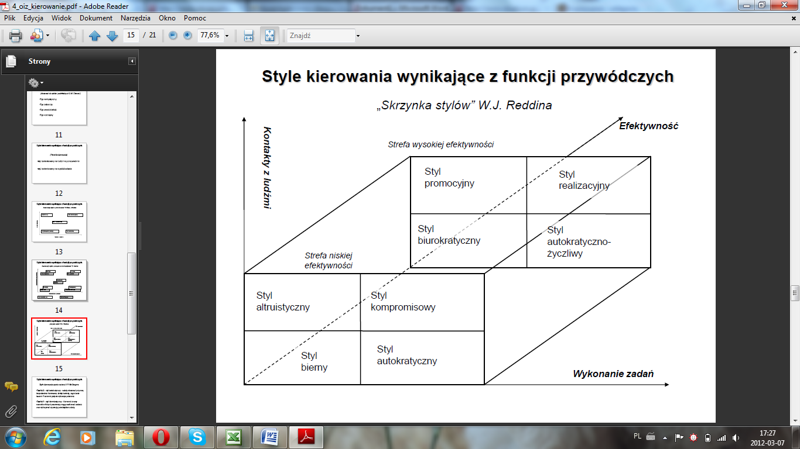
Task: Click the fit width scrolling icon
Action: pos(248,36)
